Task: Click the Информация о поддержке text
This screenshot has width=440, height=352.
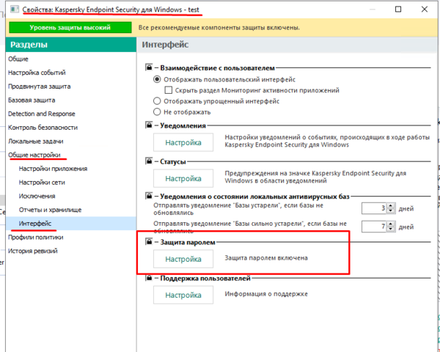Action: click(266, 294)
